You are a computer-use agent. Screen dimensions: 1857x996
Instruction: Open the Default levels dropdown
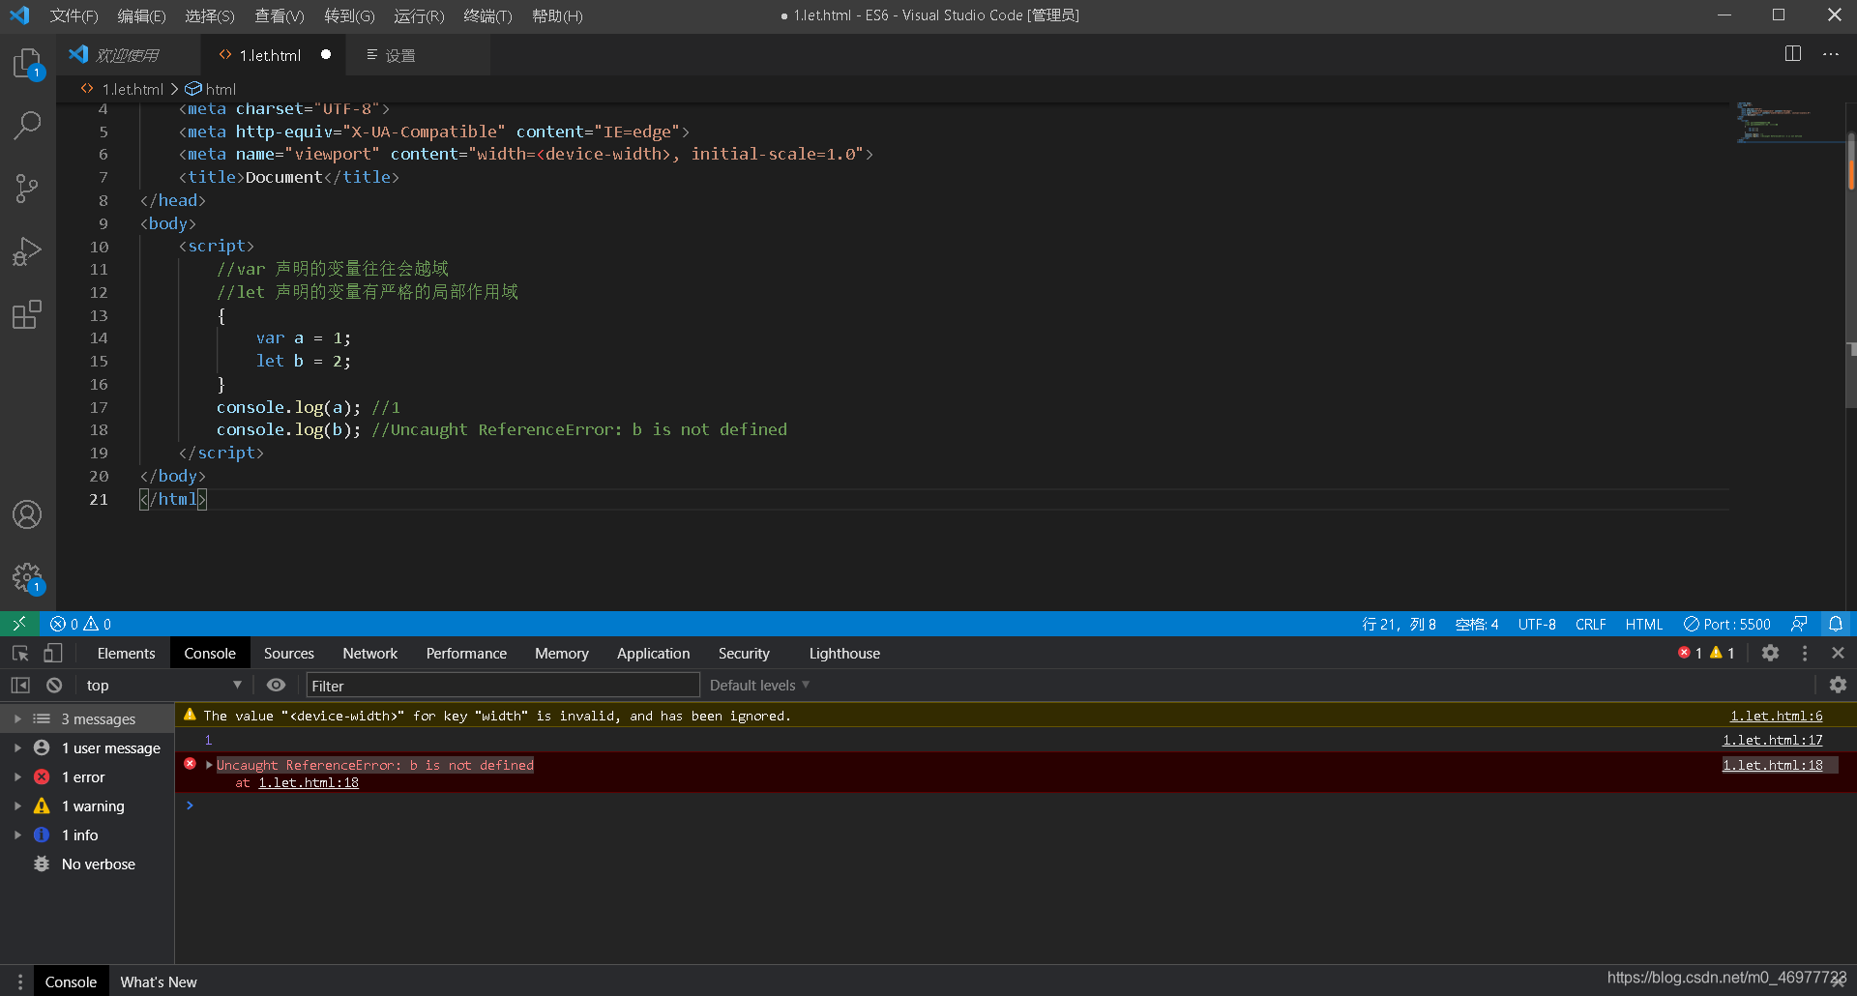pos(759,686)
